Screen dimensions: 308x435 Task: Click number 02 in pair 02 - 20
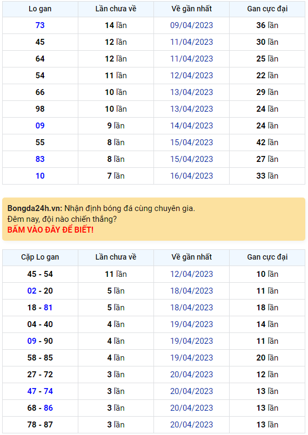pyautogui.click(x=32, y=291)
